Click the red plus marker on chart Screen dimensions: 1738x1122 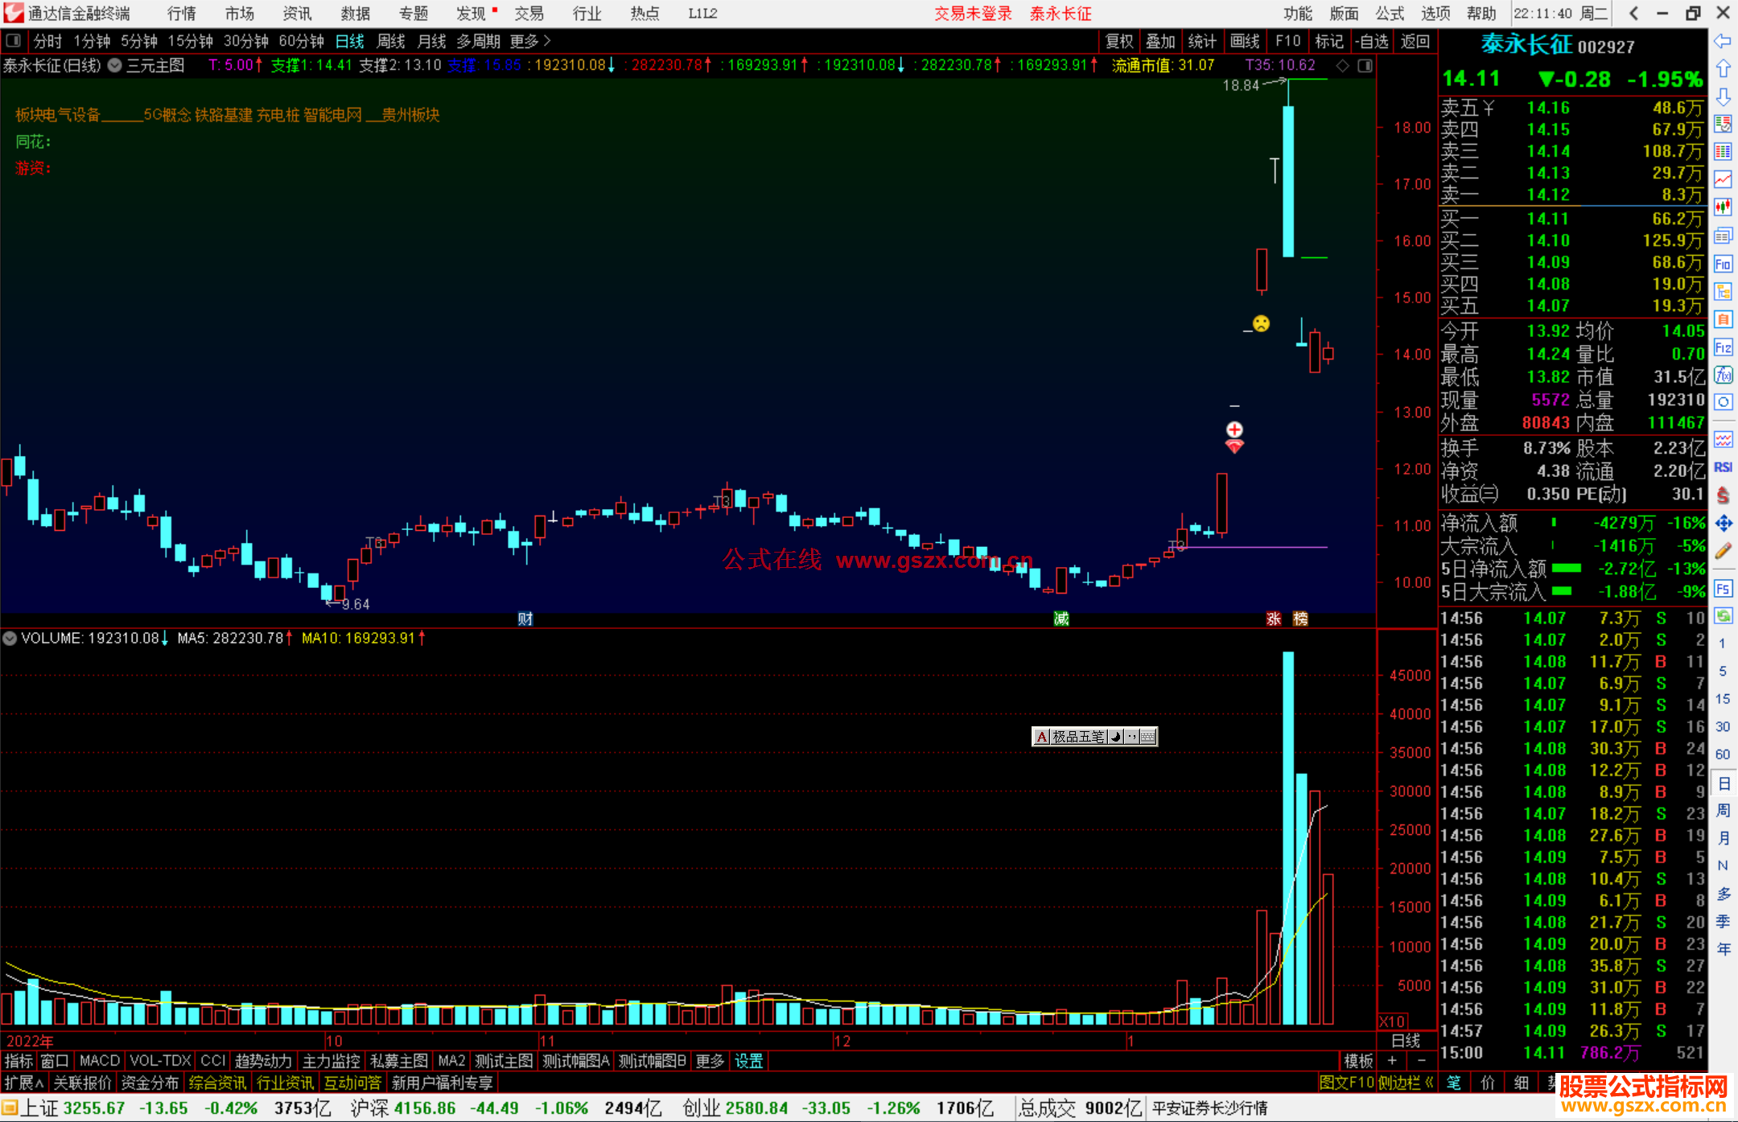click(1234, 429)
